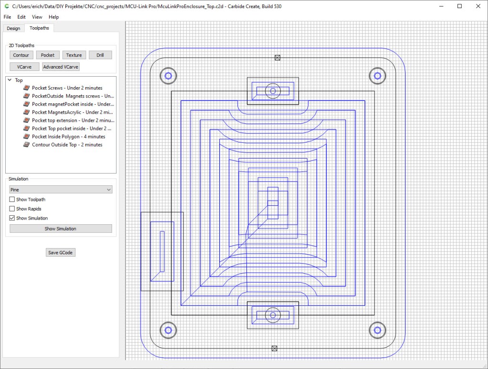
Task: Uncheck the Show Simulation checkbox
Action: point(12,218)
